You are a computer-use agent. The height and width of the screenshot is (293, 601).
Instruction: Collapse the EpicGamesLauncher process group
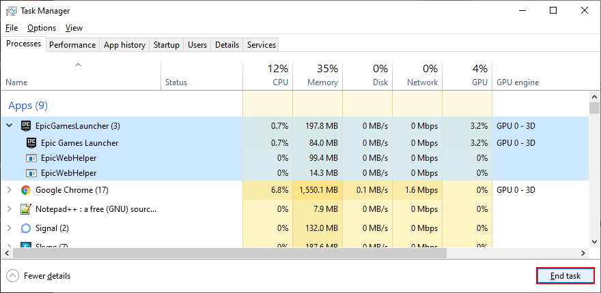10,125
